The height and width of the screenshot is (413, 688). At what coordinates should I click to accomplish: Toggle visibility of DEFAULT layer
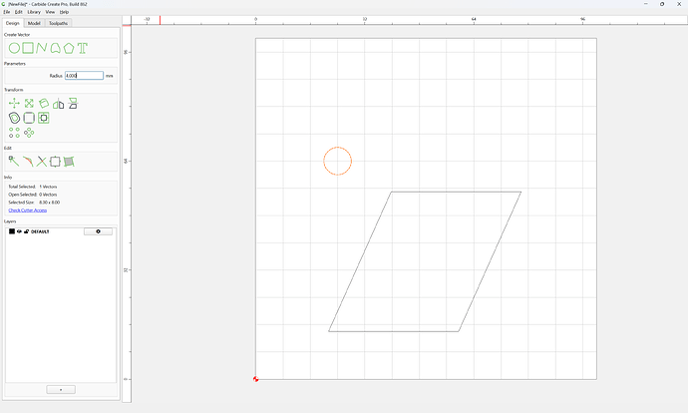click(x=19, y=231)
